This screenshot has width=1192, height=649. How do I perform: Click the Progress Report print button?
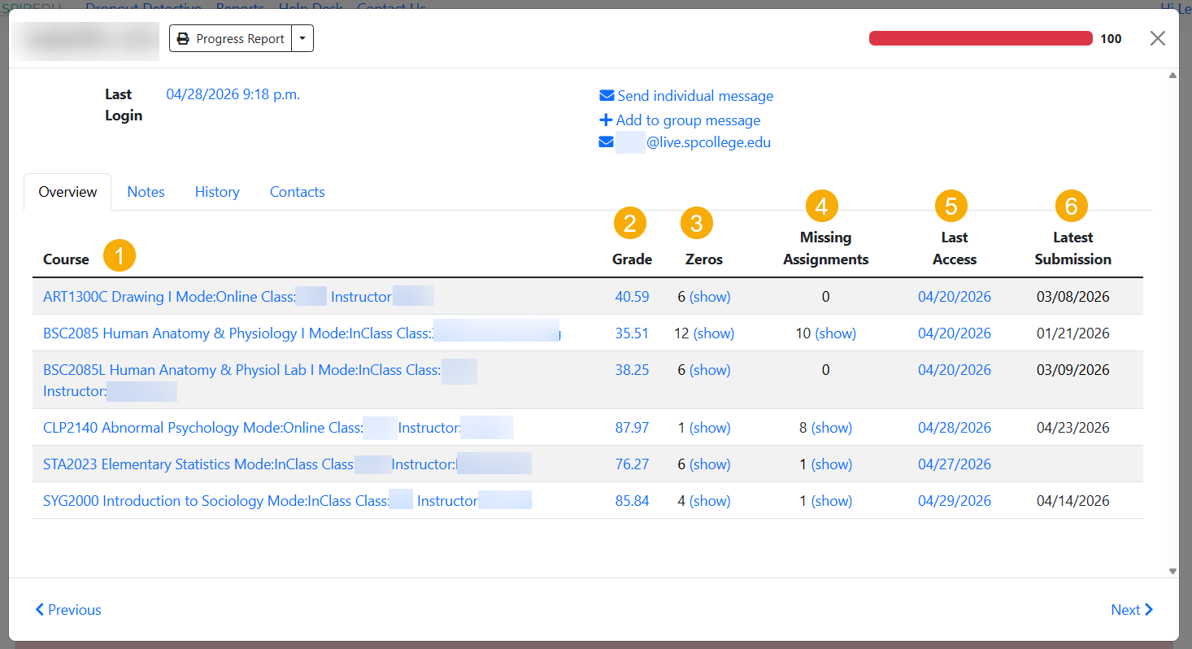coord(230,38)
